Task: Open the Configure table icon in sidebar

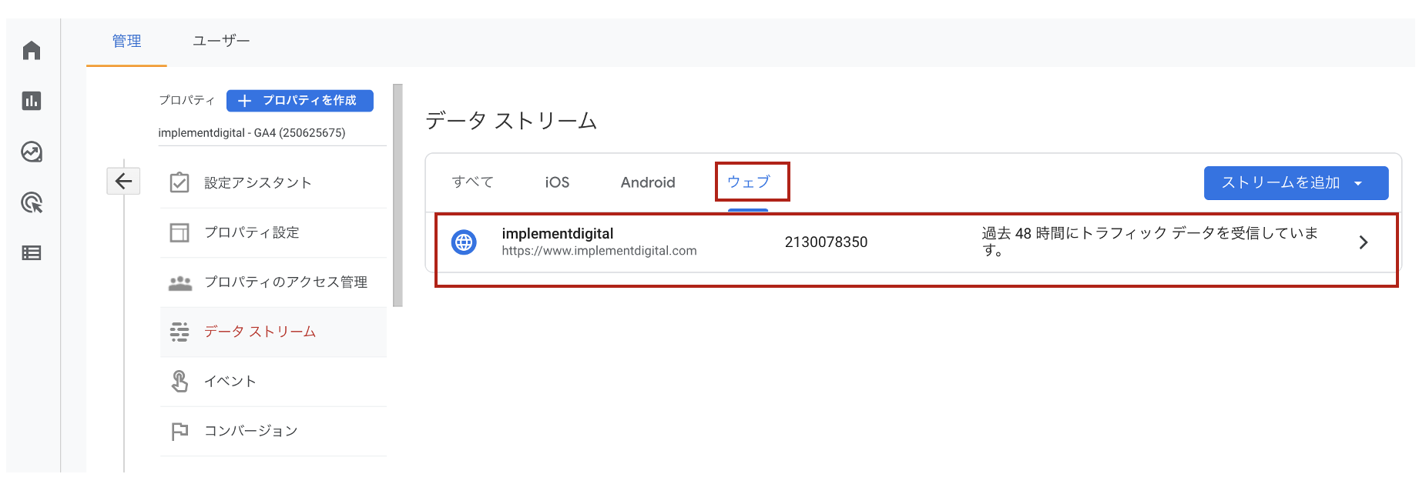Action: pos(32,253)
